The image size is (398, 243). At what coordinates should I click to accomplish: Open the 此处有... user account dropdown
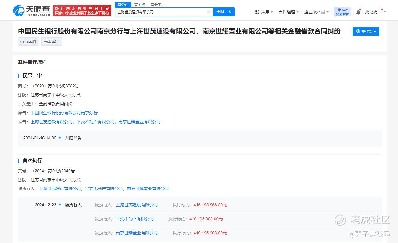[375, 12]
